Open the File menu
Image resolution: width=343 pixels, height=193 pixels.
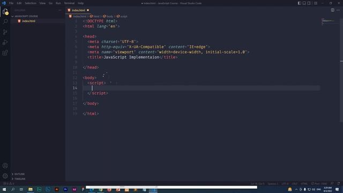11,3
